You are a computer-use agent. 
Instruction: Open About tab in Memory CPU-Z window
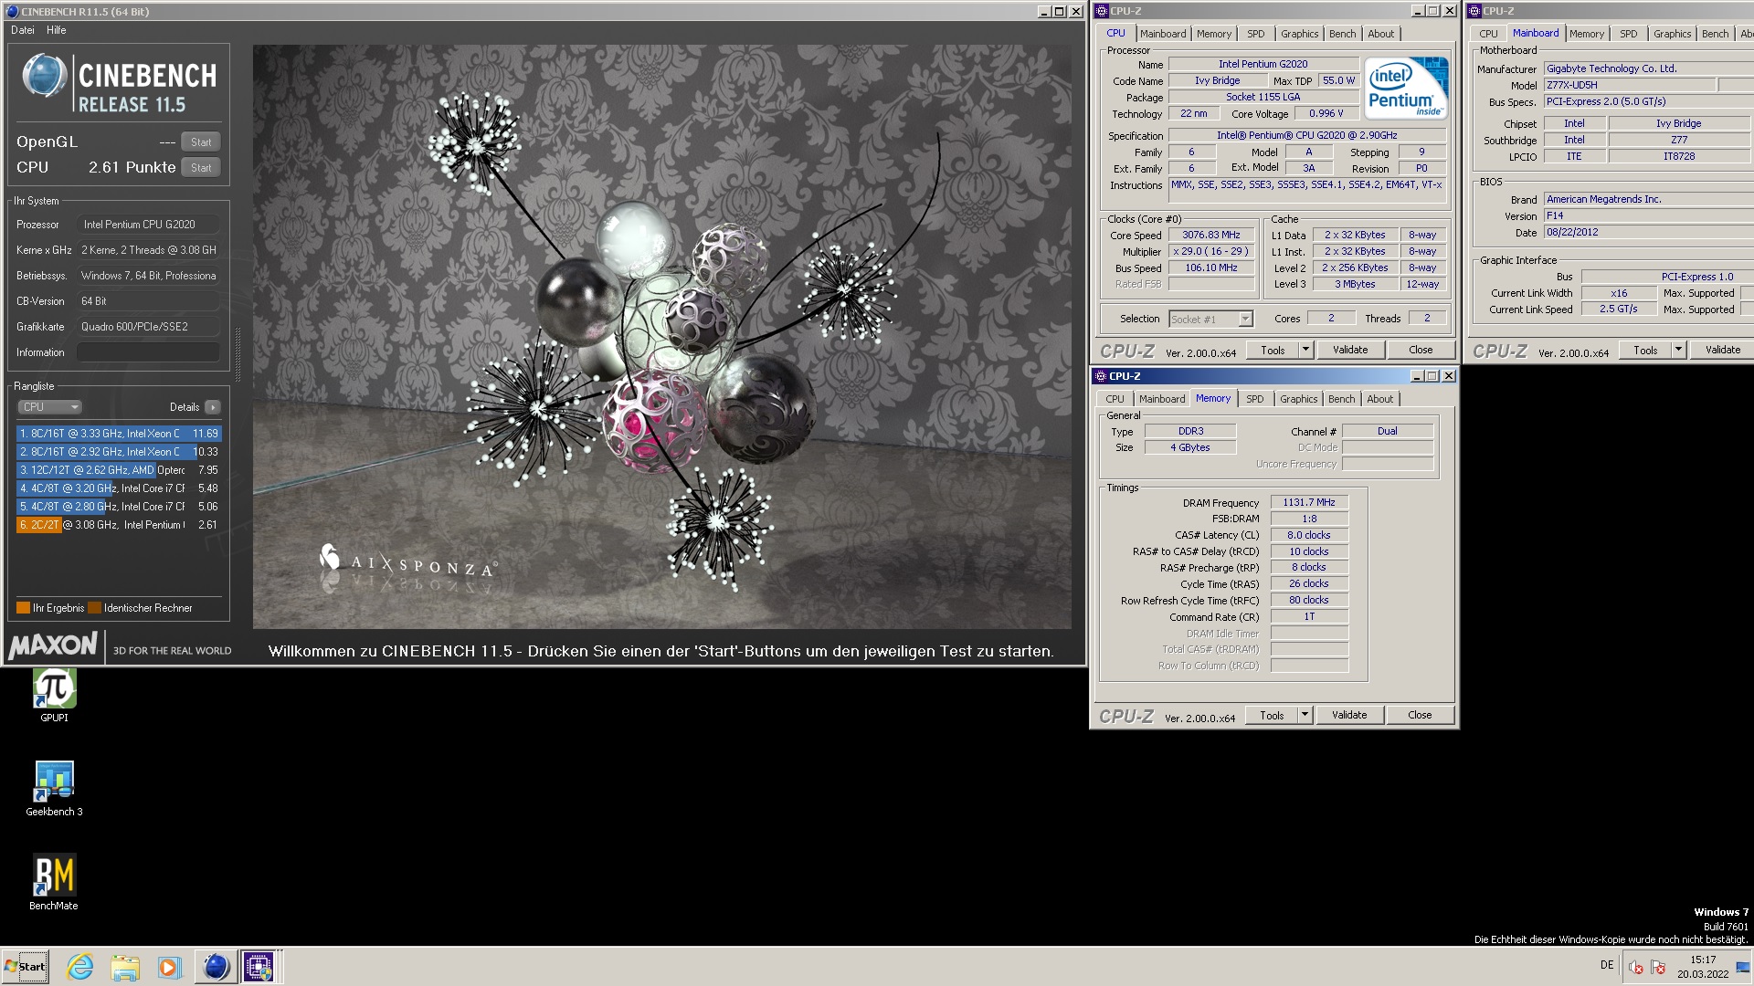pos(1379,399)
